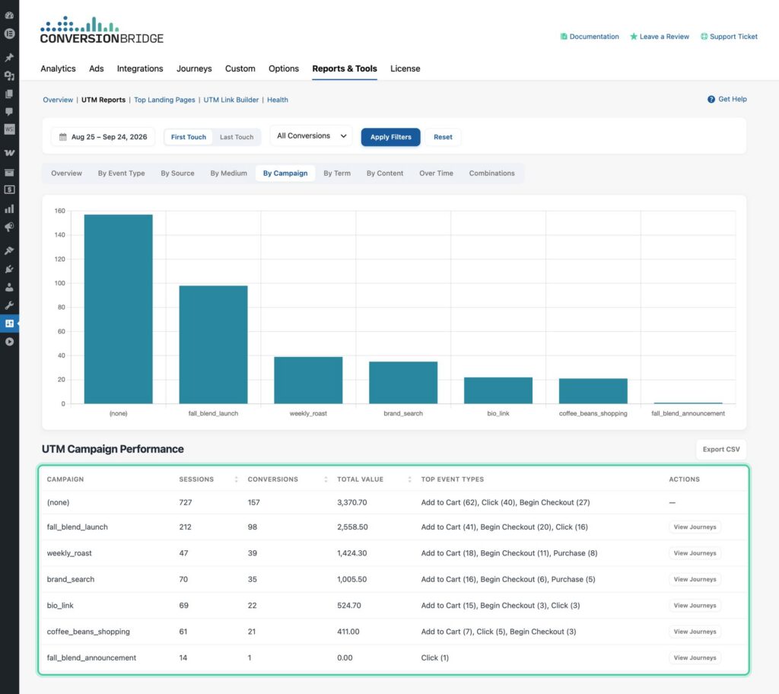This screenshot has height=694, width=779.
Task: Open the Ads main tab
Action: point(97,68)
